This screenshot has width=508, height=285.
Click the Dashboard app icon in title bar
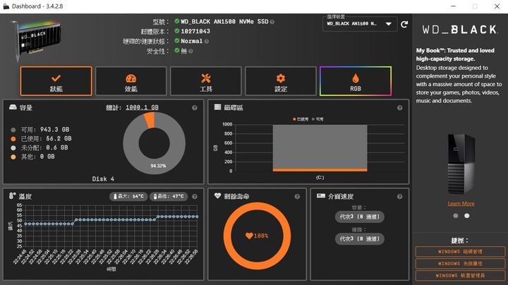pyautogui.click(x=6, y=6)
